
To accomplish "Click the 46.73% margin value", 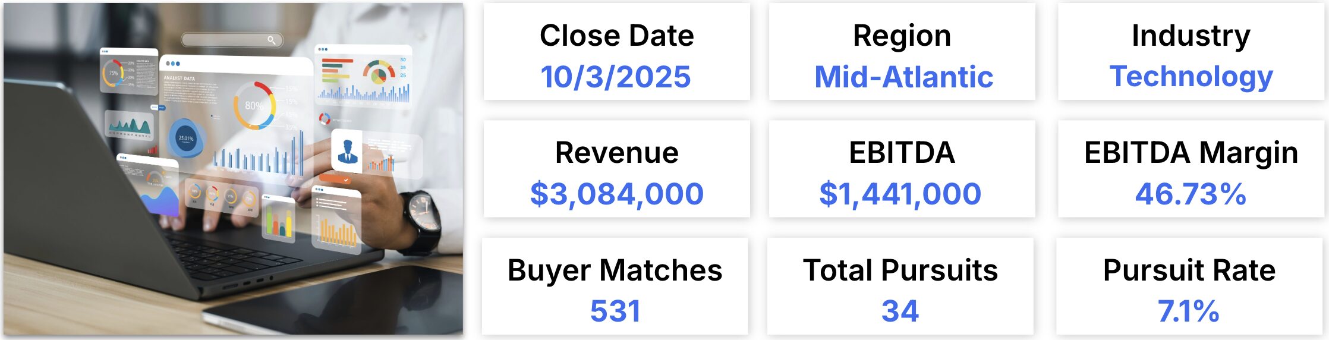I will 1191,194.
